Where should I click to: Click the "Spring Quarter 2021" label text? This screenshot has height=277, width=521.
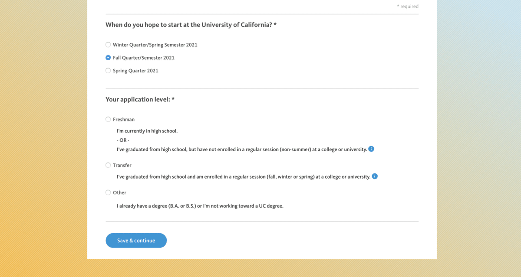[135, 71]
